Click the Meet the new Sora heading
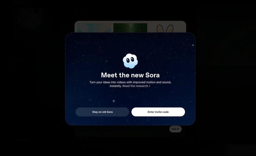This screenshot has width=256, height=156. 130,75
